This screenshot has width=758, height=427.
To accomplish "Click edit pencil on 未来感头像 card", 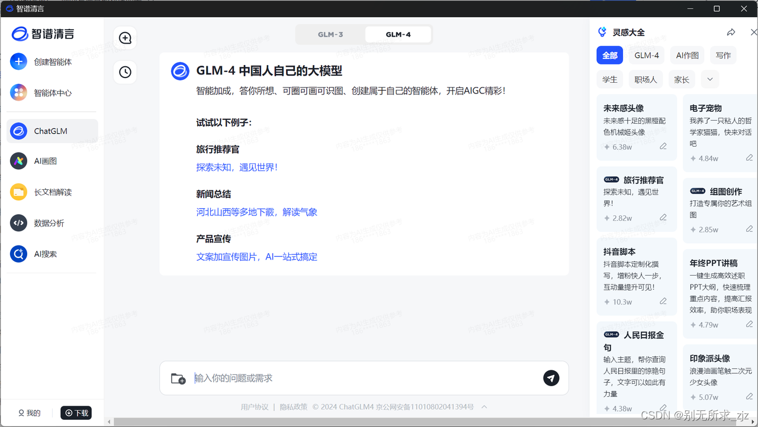I will tap(663, 147).
